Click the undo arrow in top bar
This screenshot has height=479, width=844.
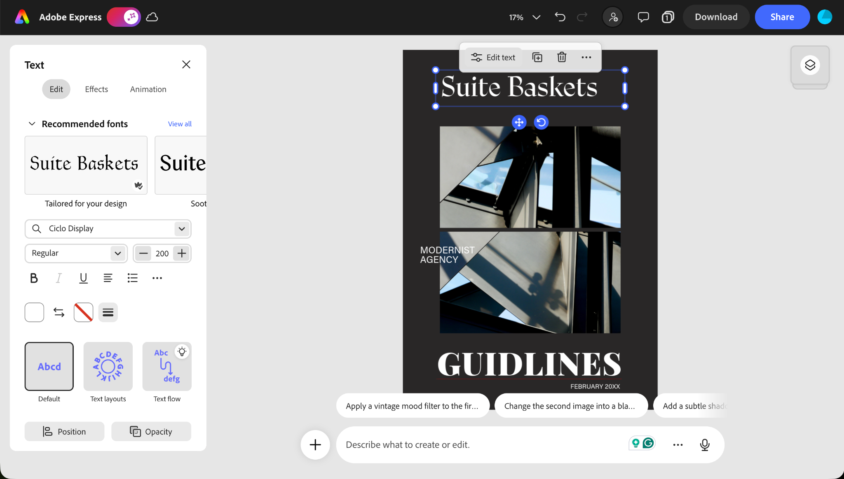coord(560,17)
